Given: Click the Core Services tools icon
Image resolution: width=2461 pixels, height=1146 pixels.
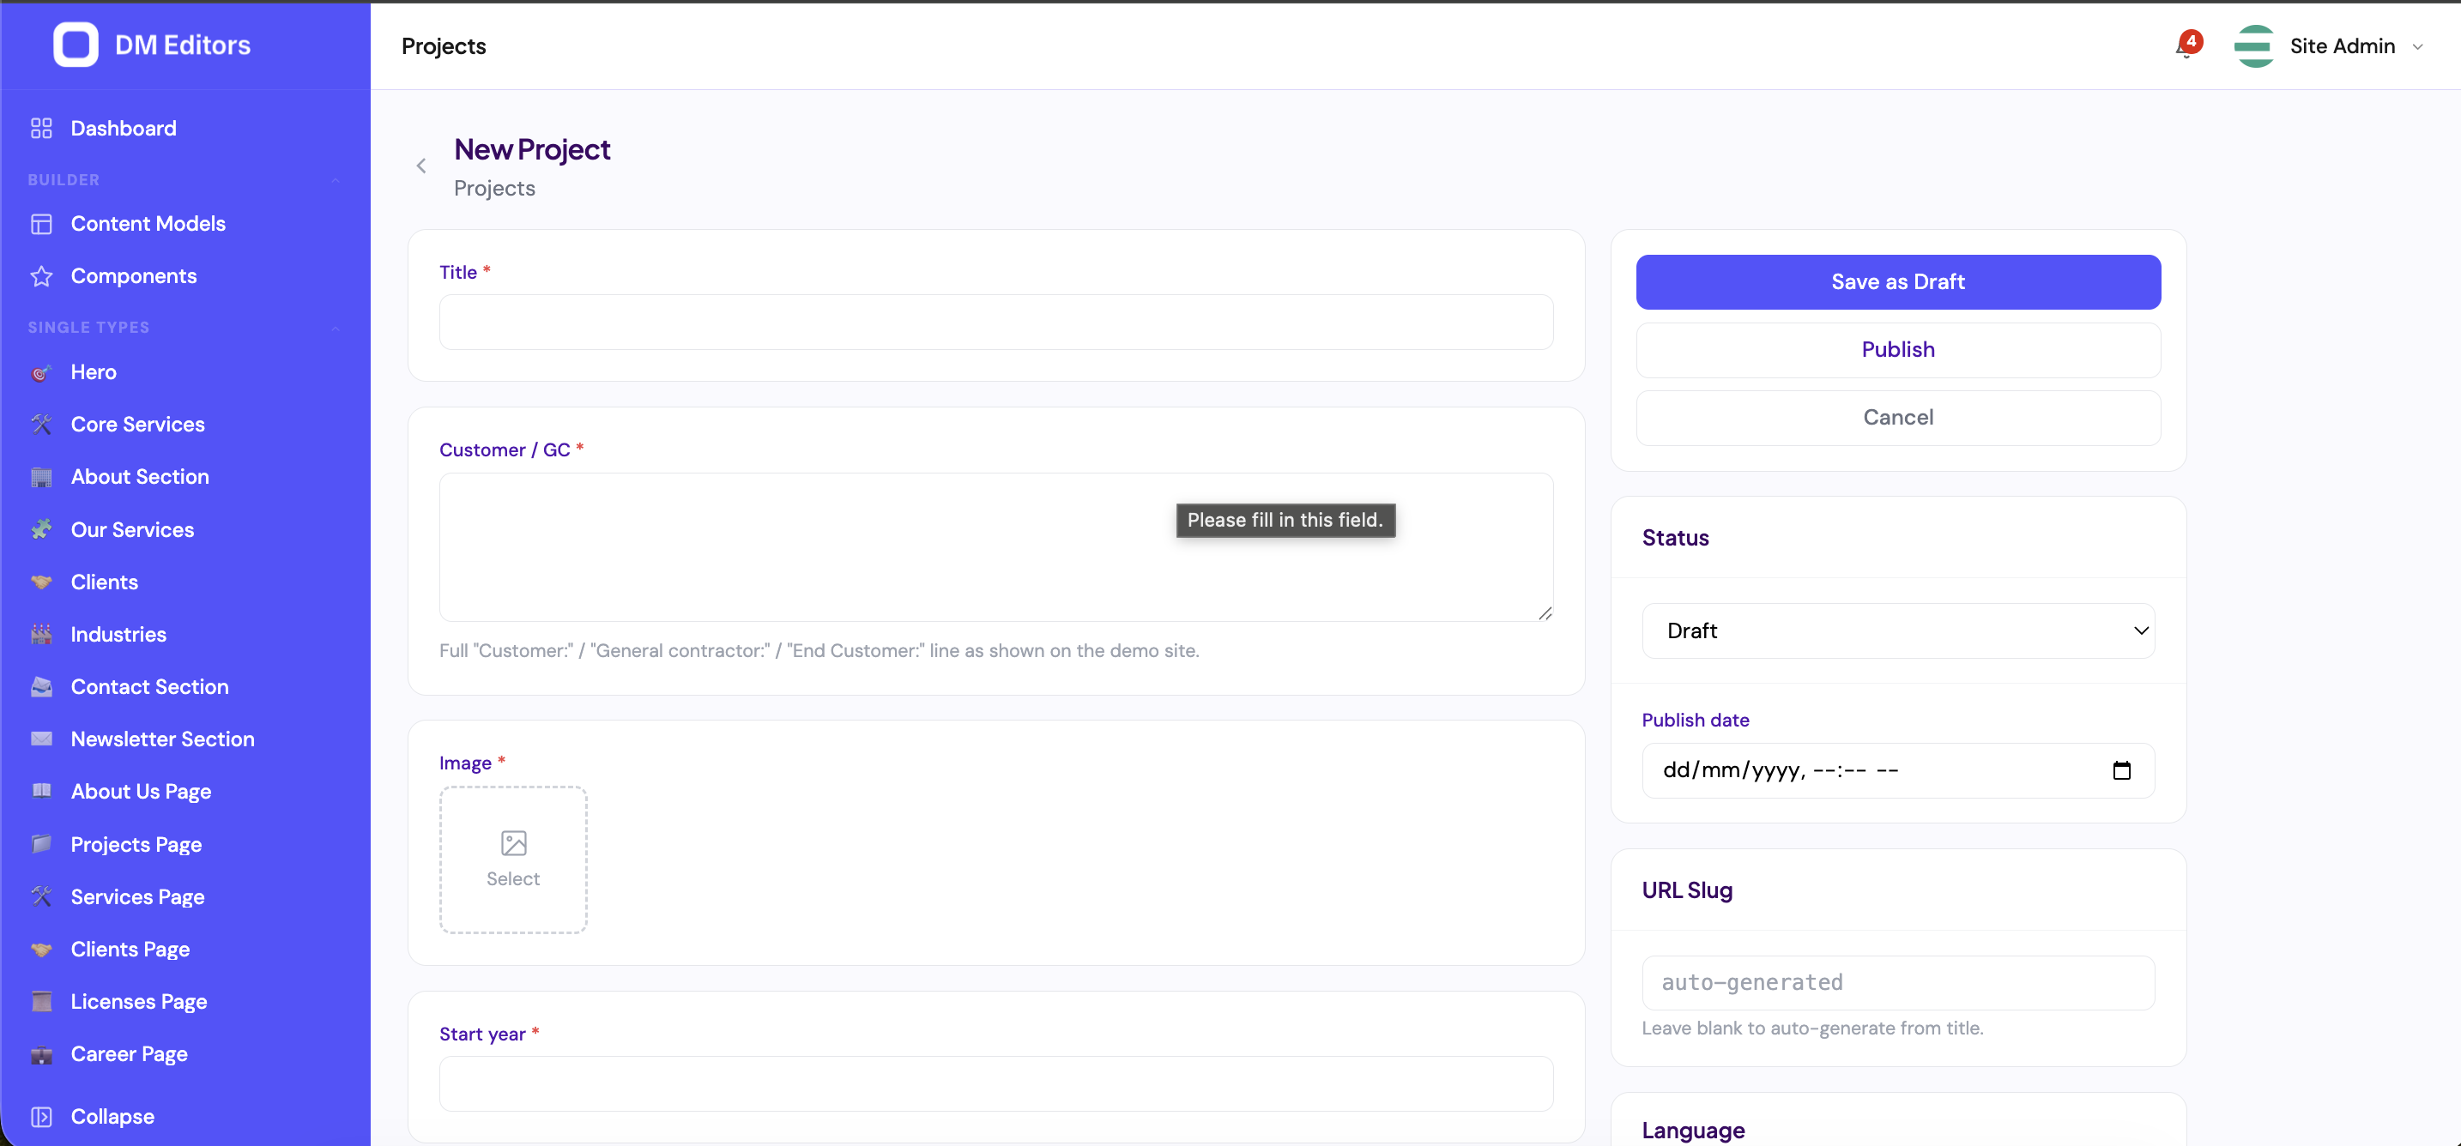Looking at the screenshot, I should [41, 424].
